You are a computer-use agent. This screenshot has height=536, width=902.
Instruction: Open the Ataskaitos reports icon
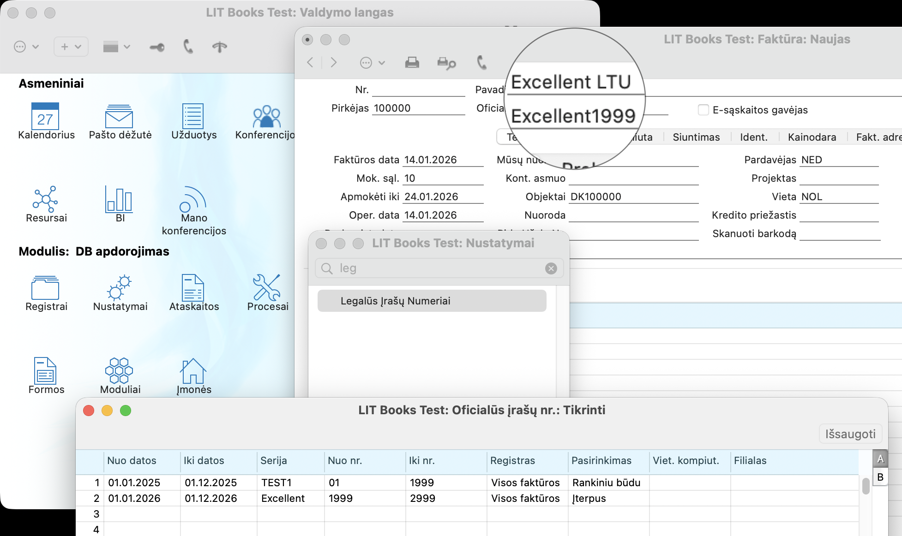click(193, 288)
